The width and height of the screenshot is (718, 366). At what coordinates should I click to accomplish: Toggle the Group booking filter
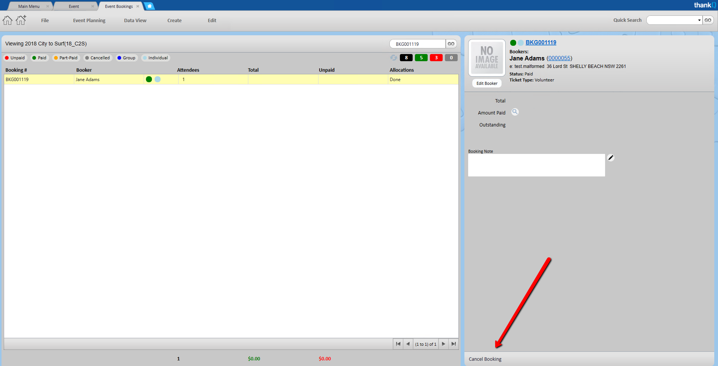tap(126, 58)
